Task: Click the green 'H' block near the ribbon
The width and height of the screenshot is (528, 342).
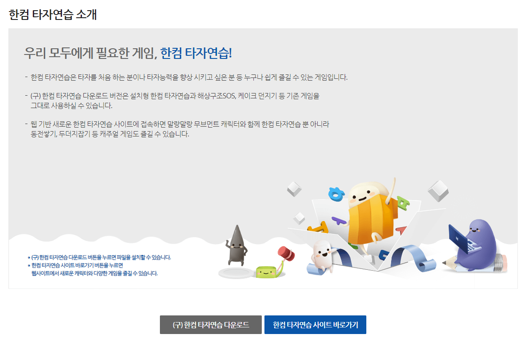Action: click(x=403, y=203)
